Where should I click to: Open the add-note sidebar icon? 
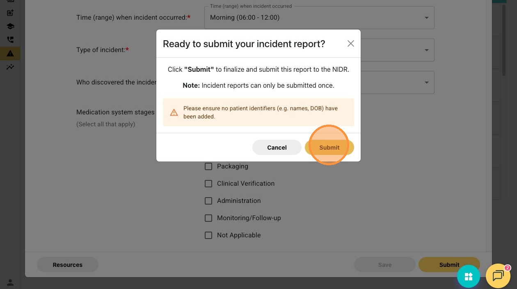click(x=10, y=13)
